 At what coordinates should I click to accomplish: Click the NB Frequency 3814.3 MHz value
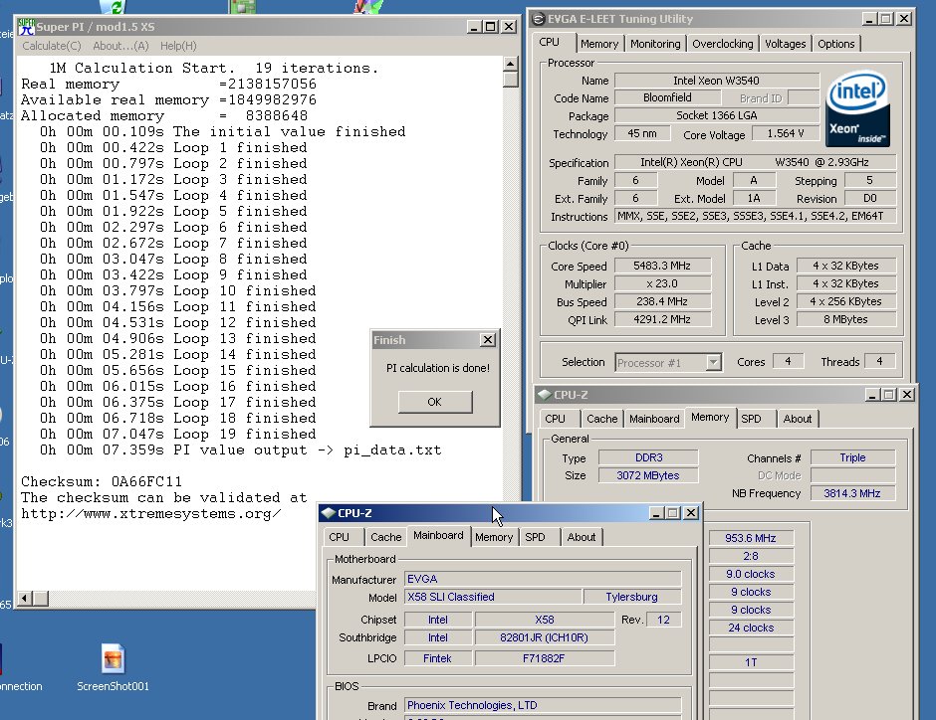852,493
